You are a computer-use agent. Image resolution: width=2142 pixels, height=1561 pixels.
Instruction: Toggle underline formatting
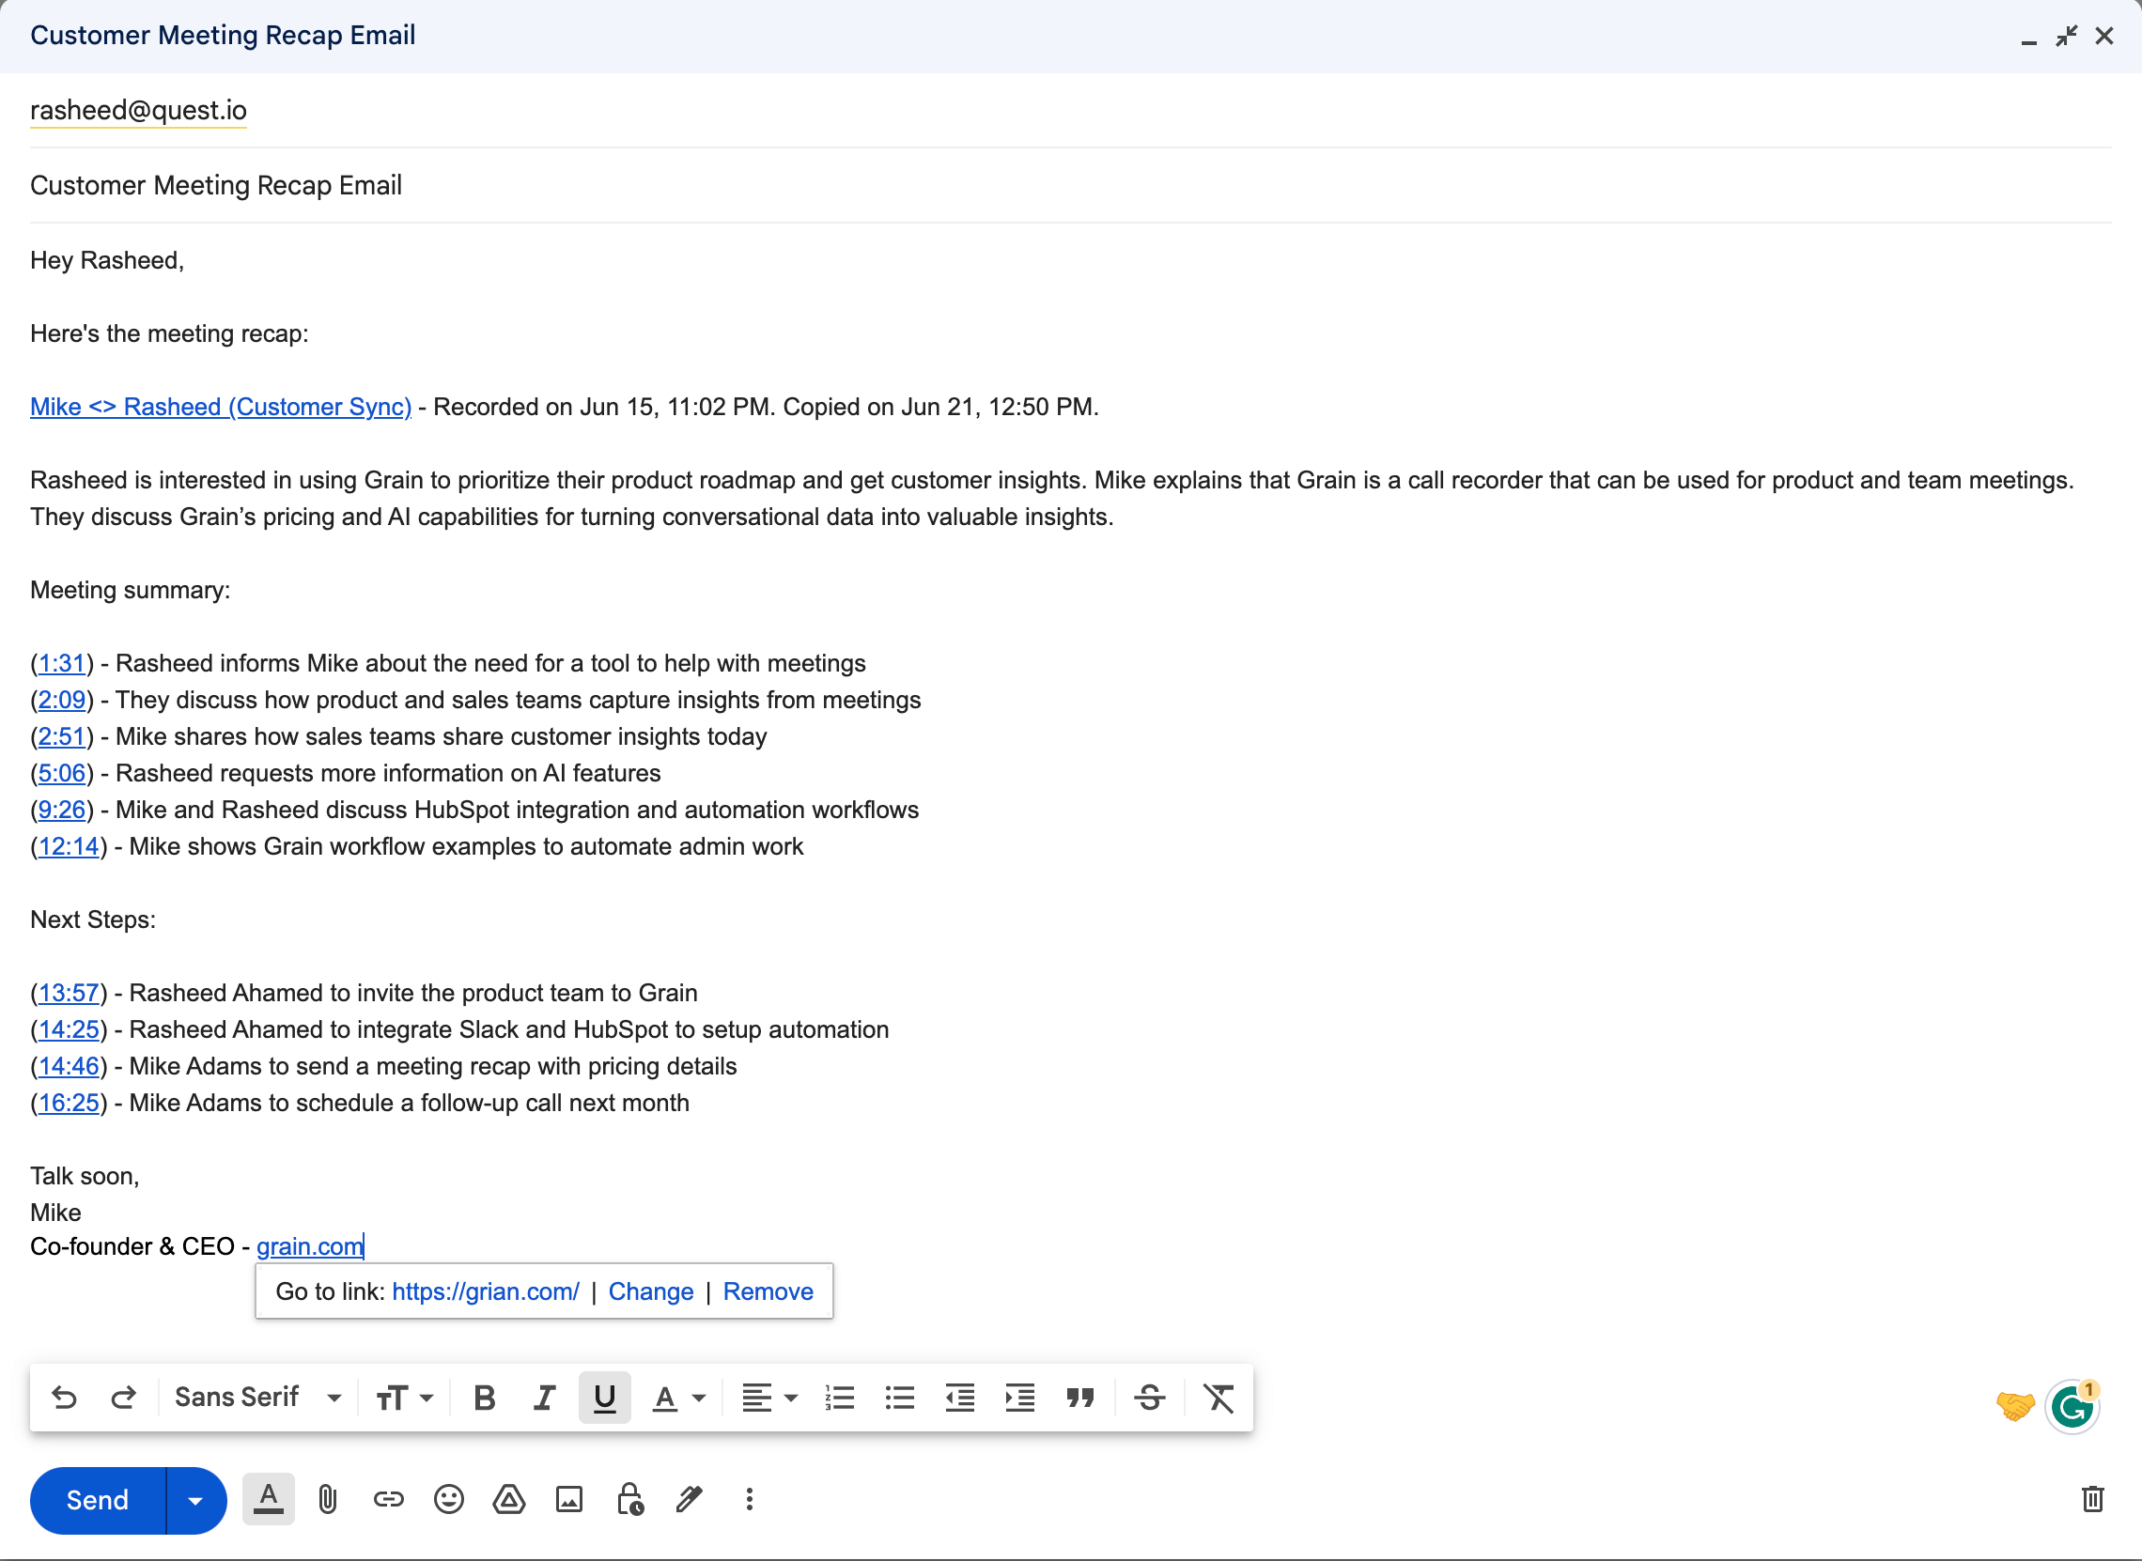click(x=605, y=1398)
